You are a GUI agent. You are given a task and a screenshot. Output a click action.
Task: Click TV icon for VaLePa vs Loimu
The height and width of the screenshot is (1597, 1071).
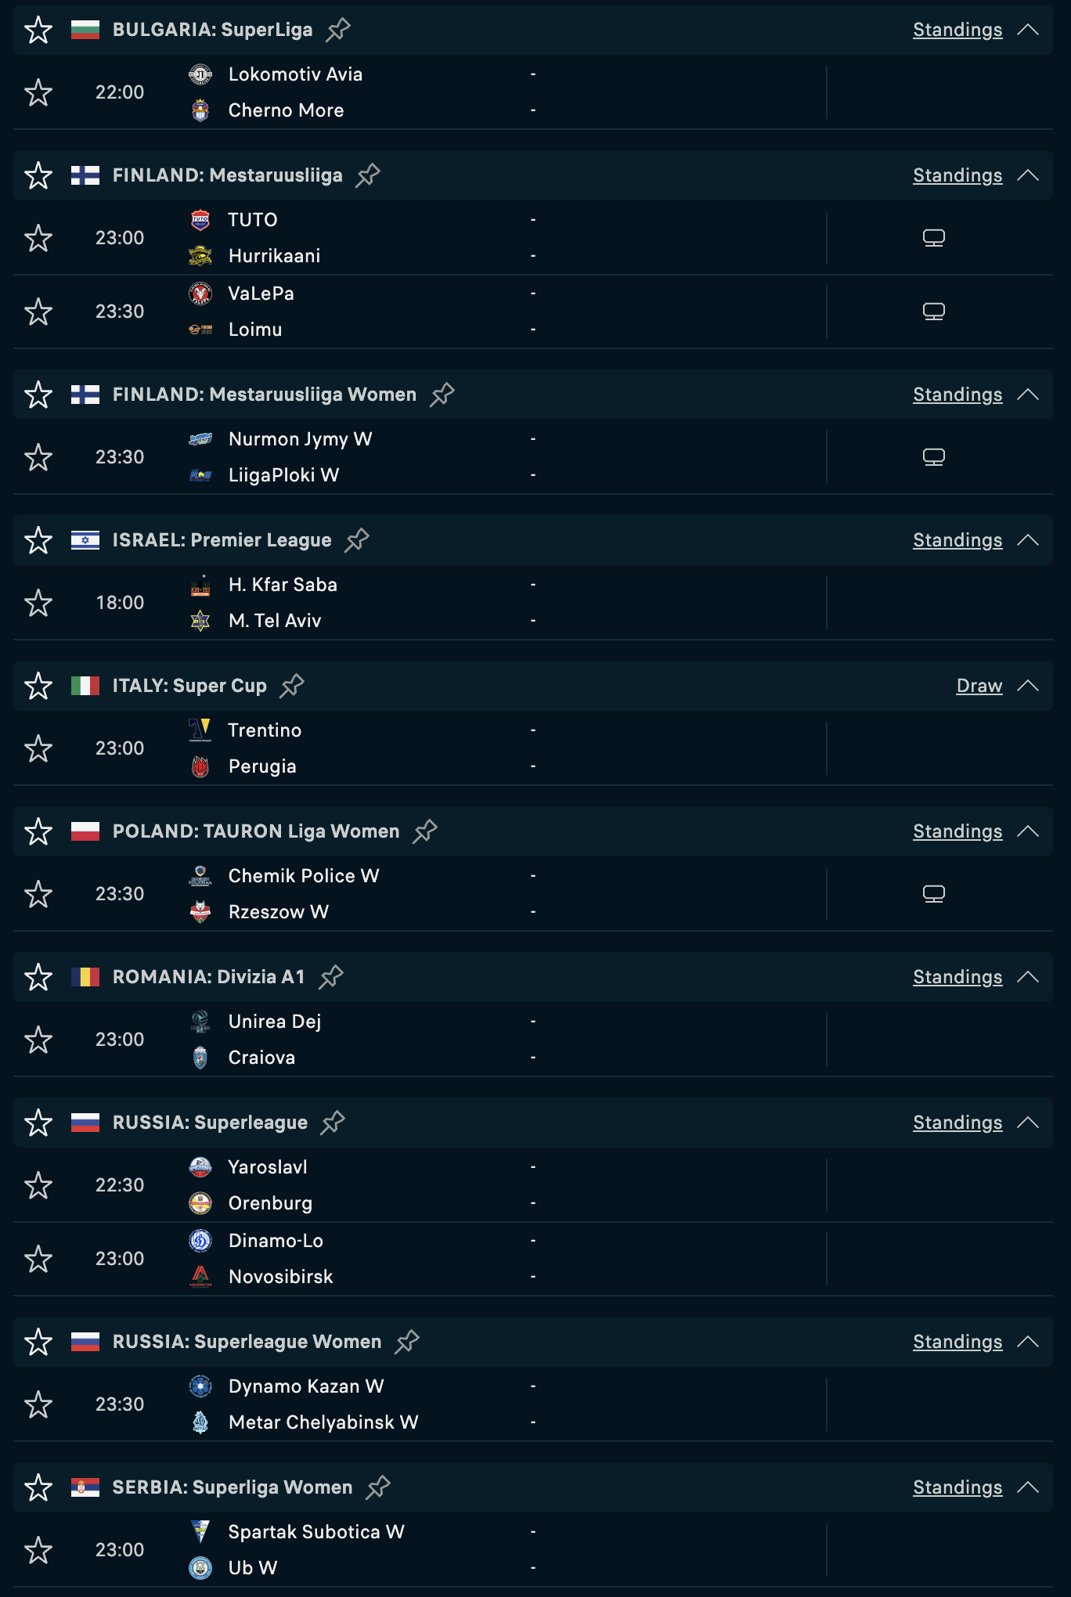(x=933, y=312)
